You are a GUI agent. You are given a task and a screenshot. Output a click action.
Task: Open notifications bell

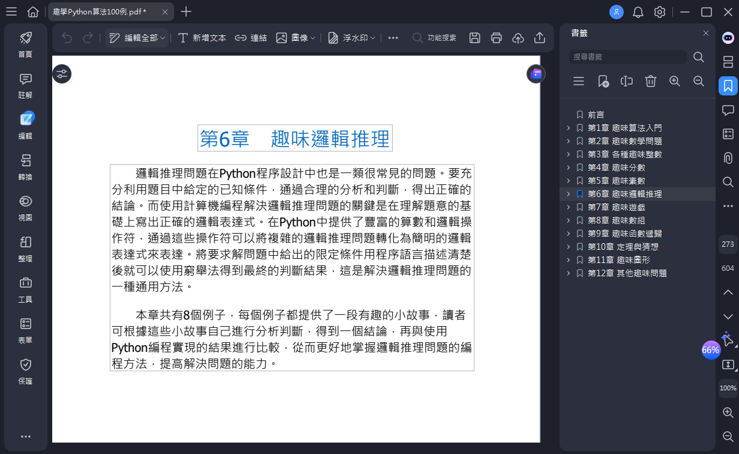click(638, 12)
